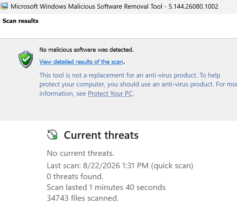Click the text information, see
This screenshot has height=207, width=237.
click(63, 94)
